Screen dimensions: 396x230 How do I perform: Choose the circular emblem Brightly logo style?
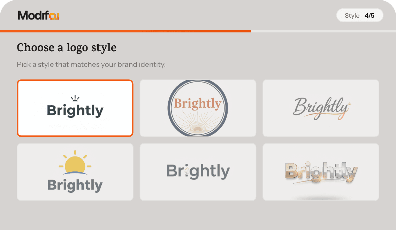(198, 108)
